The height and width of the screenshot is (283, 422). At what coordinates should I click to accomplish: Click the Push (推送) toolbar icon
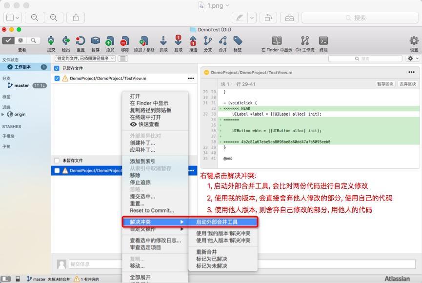tap(193, 41)
